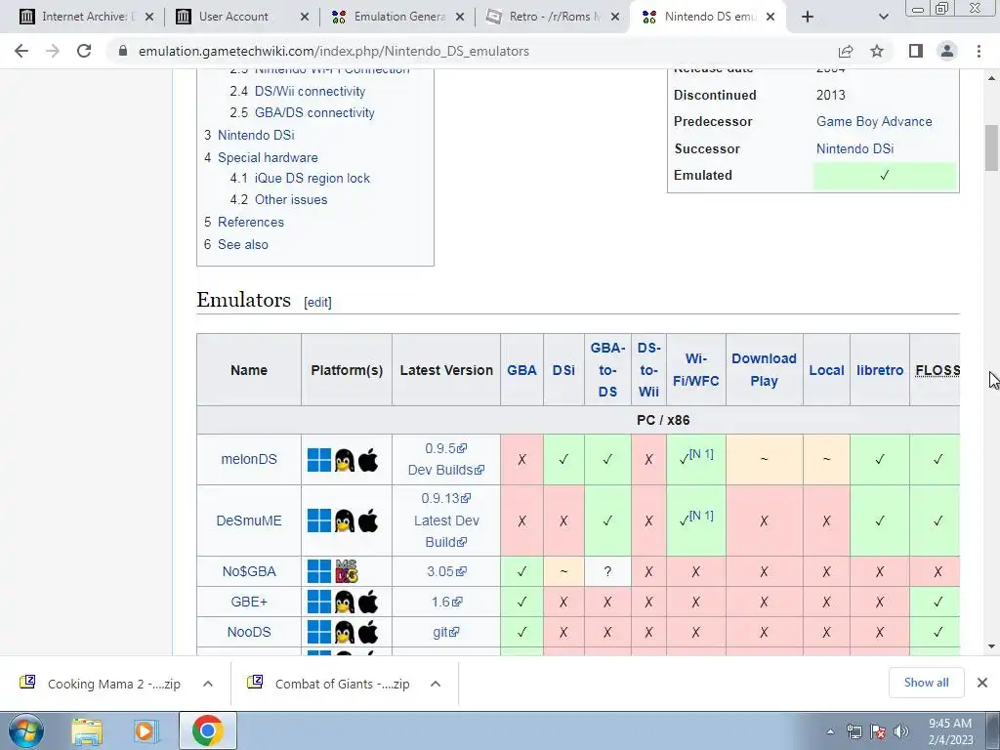Jump to 4.1 iQue DS region lock
The height and width of the screenshot is (750, 1000).
pyautogui.click(x=300, y=178)
